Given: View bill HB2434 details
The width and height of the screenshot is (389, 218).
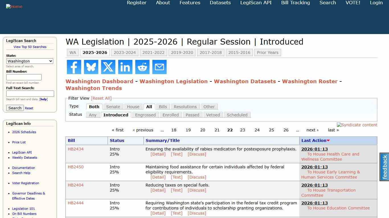Looking at the screenshot, I should 75,149.
